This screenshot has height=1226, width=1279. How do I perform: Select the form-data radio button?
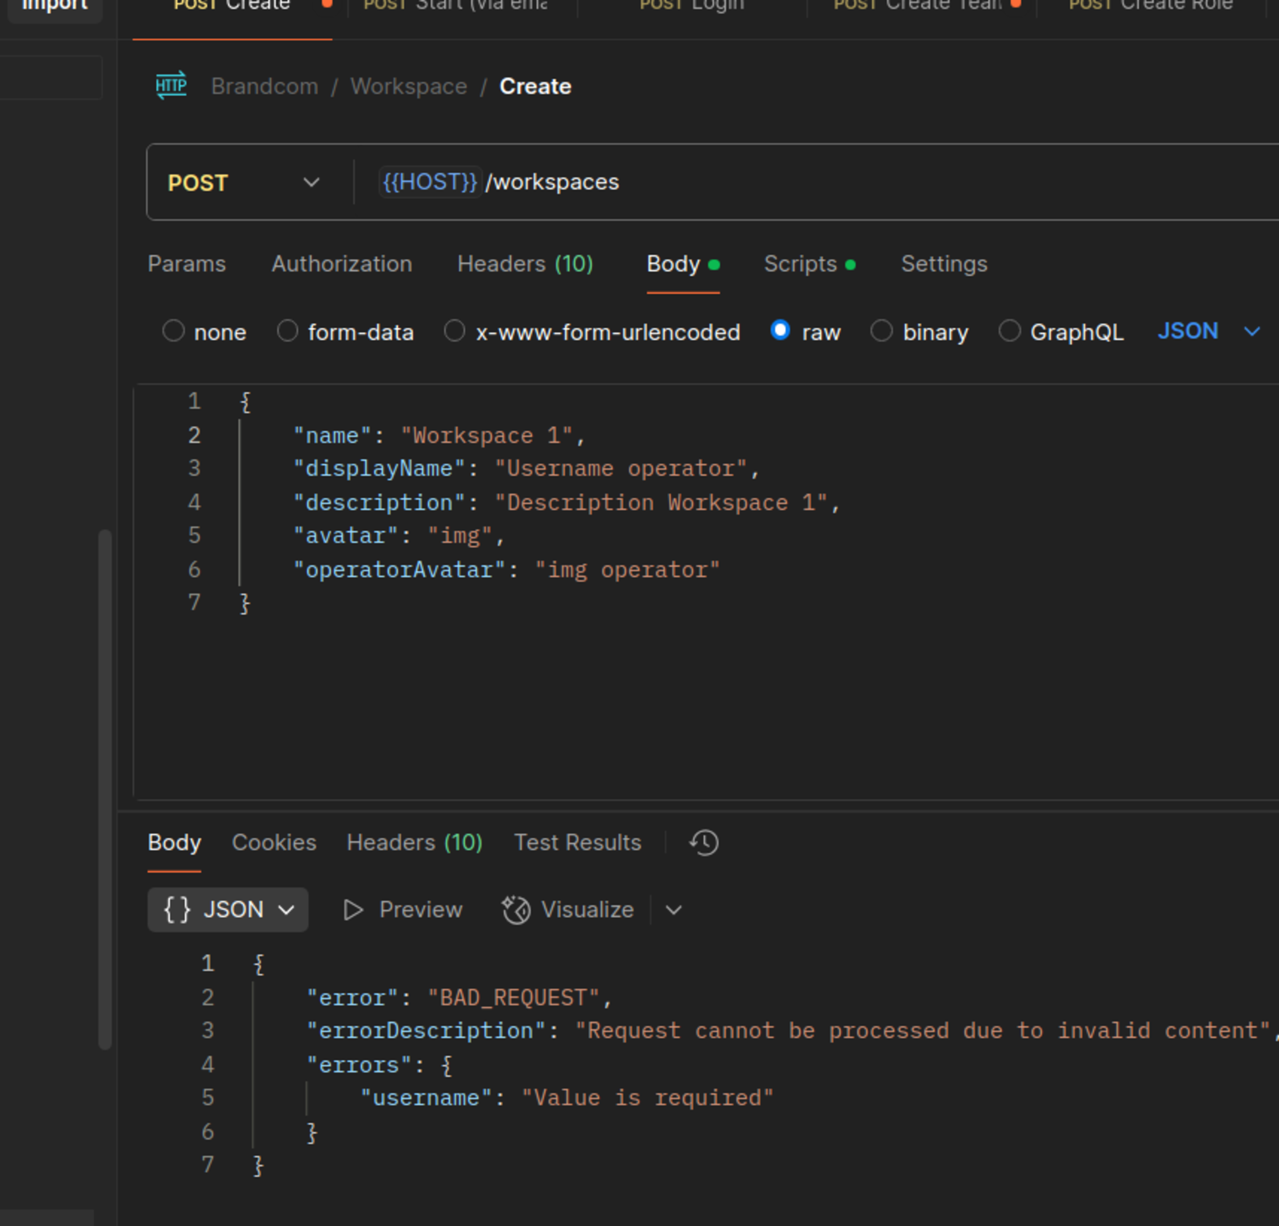pyautogui.click(x=288, y=331)
